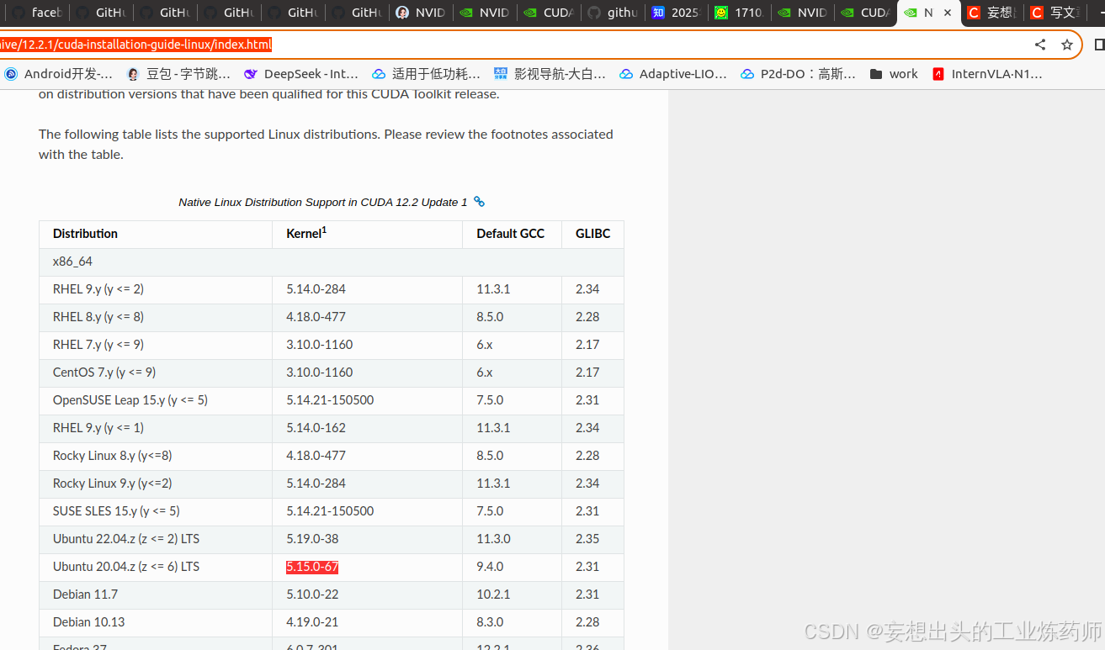Click kernel value 5.19.0-38
This screenshot has height=650, width=1105.
312,539
